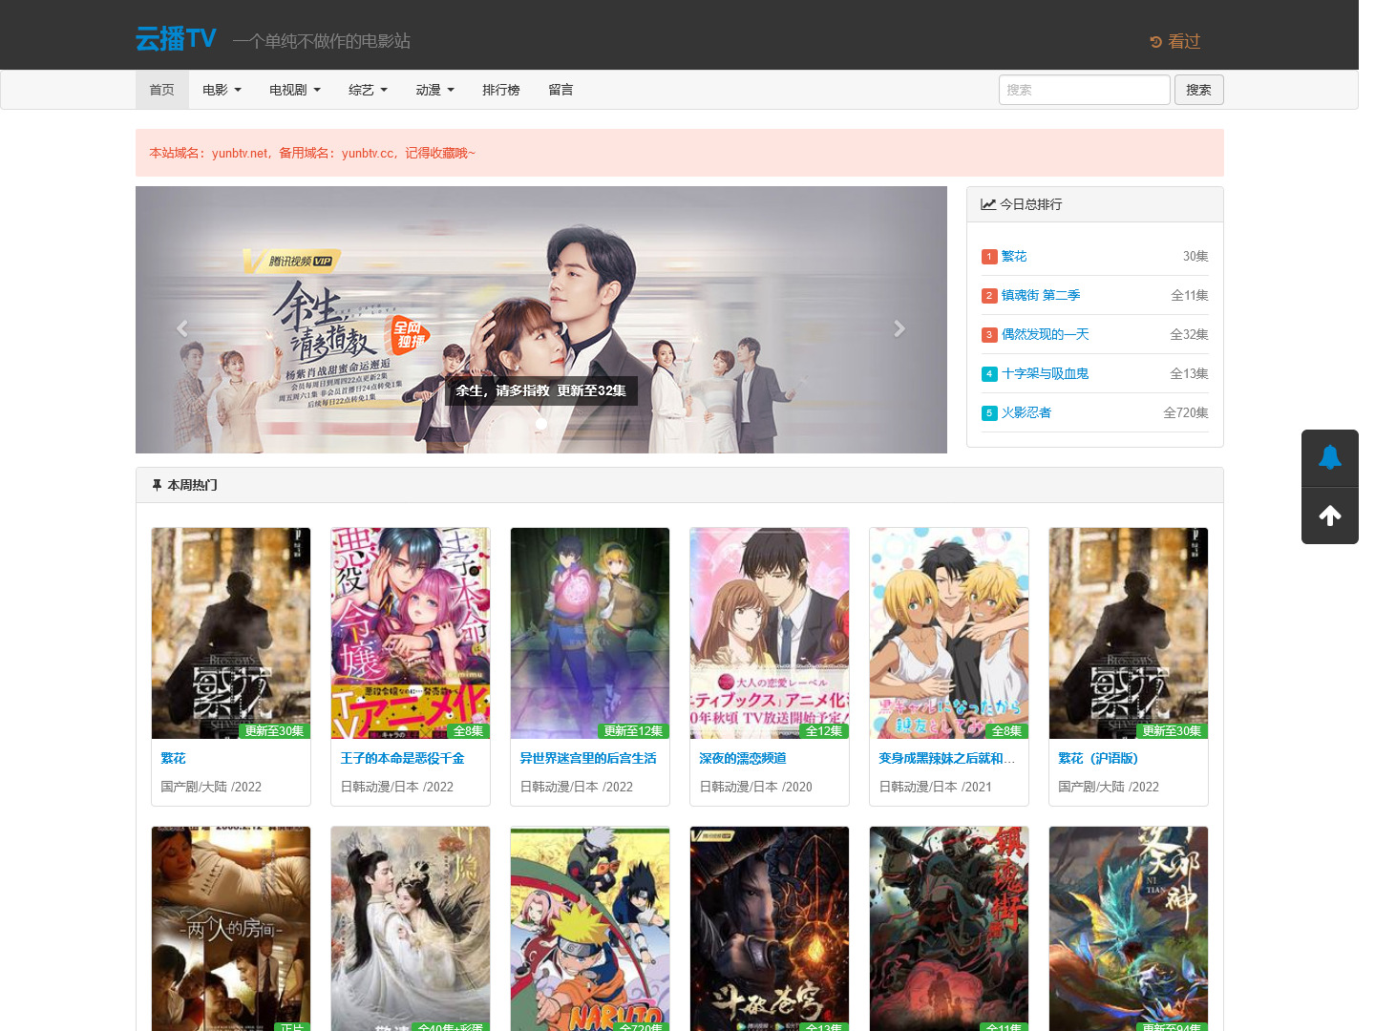This screenshot has height=1031, width=1375.
Task: Open the 看过 watch history link
Action: [1174, 42]
